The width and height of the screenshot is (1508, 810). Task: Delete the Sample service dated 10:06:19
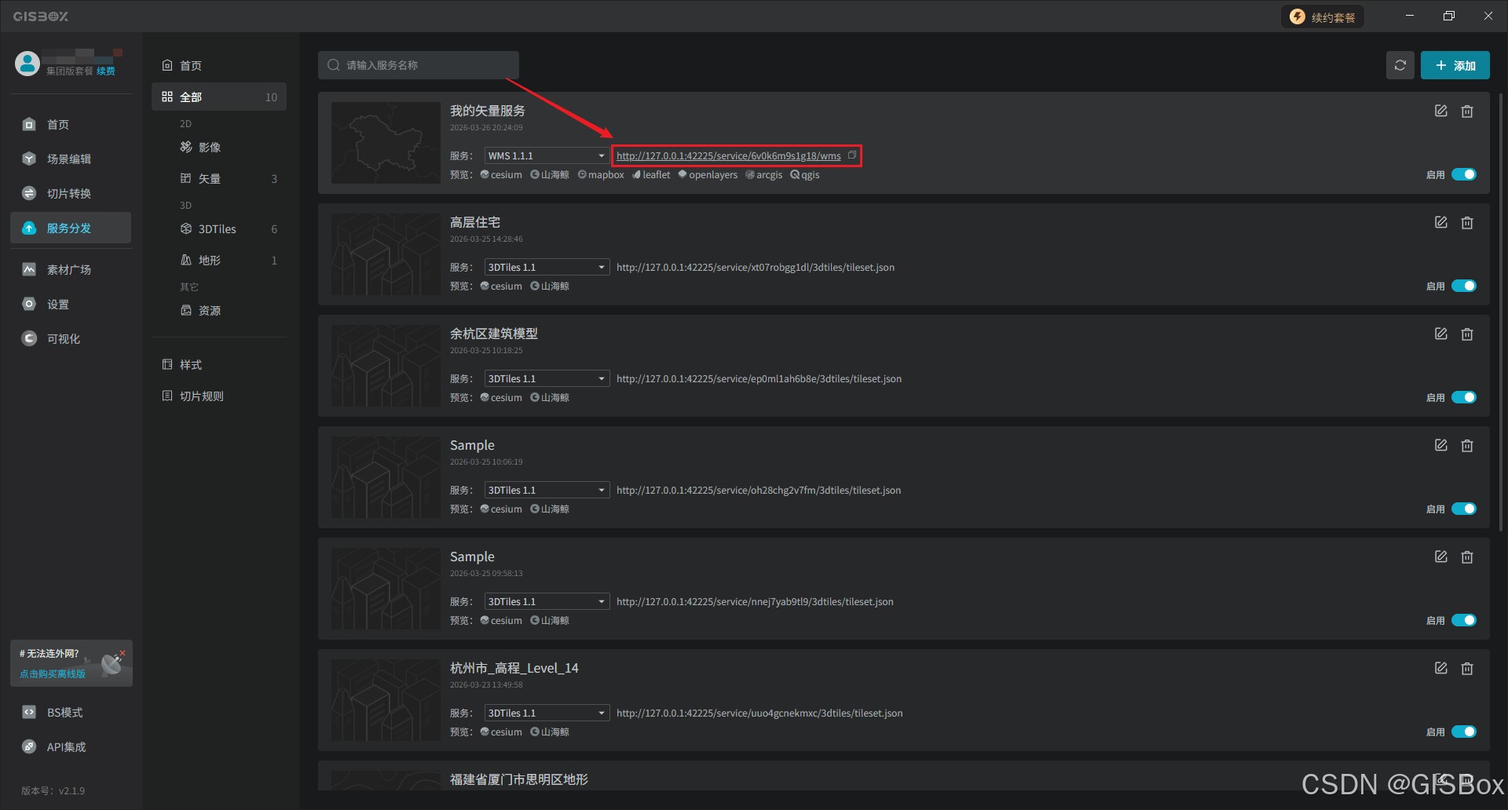(x=1466, y=446)
